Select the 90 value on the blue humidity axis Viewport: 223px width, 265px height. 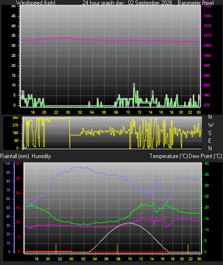(8, 172)
